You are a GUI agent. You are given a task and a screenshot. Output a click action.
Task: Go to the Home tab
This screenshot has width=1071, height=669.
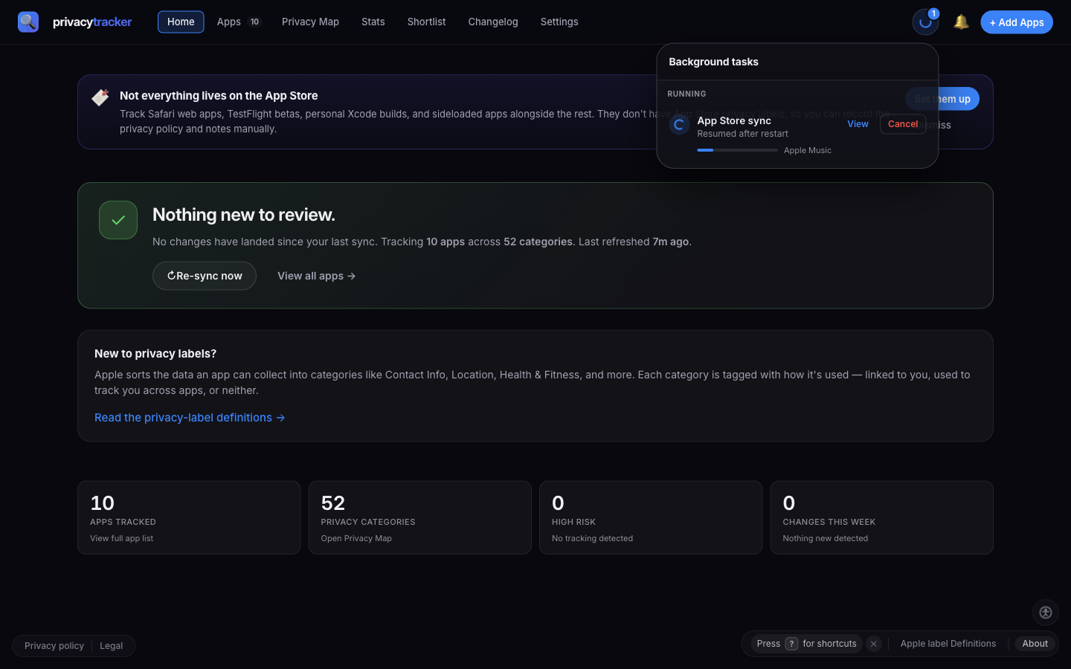[x=181, y=22]
